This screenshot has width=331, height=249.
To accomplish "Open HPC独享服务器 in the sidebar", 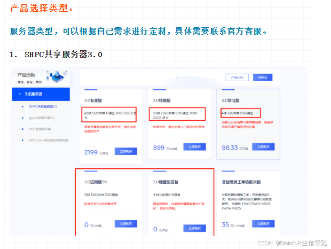I will pyautogui.click(x=40, y=129).
